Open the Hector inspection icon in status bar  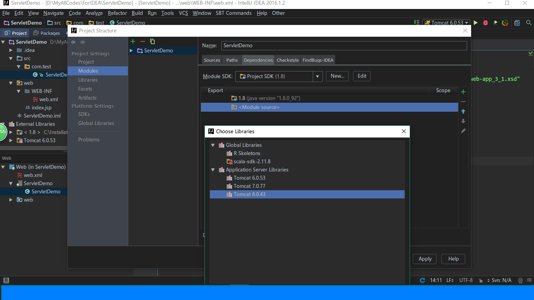[520, 280]
